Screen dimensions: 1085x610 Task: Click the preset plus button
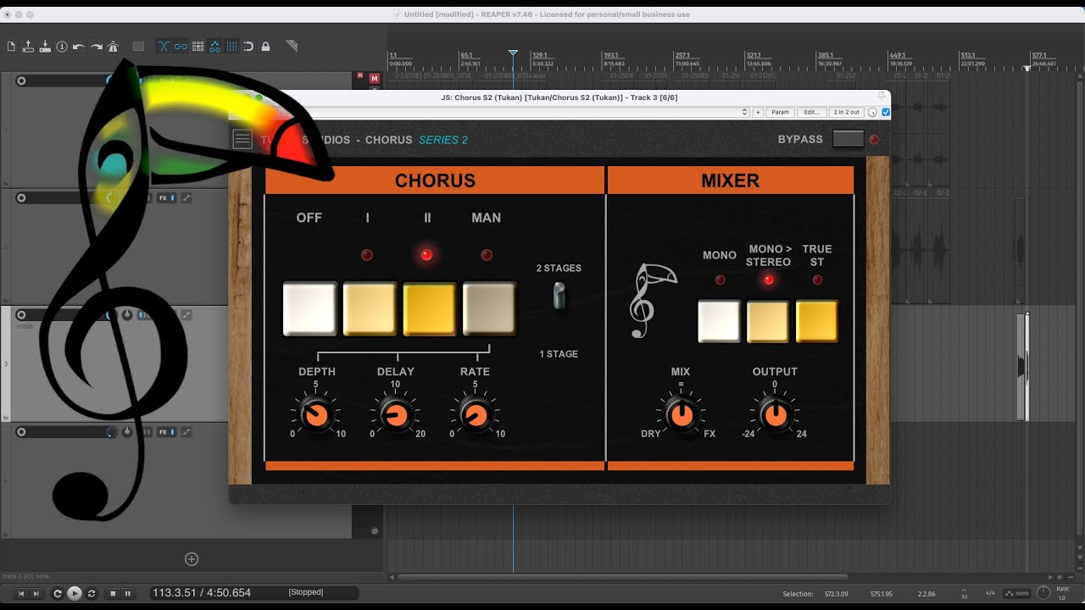(x=758, y=112)
